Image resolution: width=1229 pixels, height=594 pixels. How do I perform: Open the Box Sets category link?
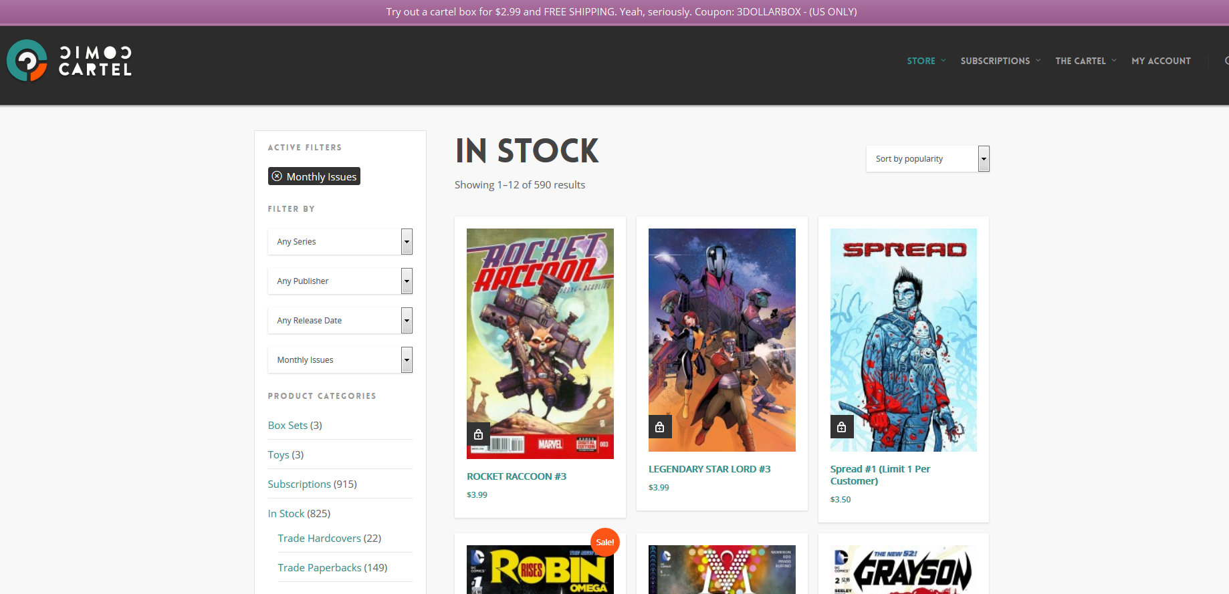(288, 426)
